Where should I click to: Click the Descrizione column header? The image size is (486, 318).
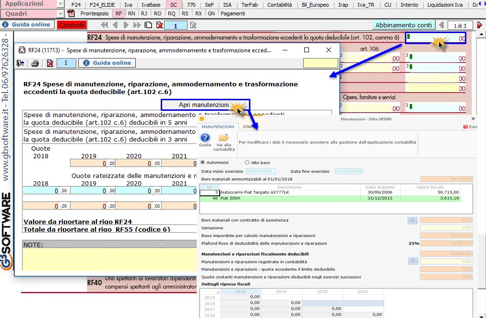coord(289,187)
